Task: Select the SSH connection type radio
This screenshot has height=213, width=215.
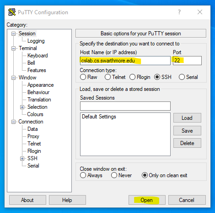Action: coord(157,77)
